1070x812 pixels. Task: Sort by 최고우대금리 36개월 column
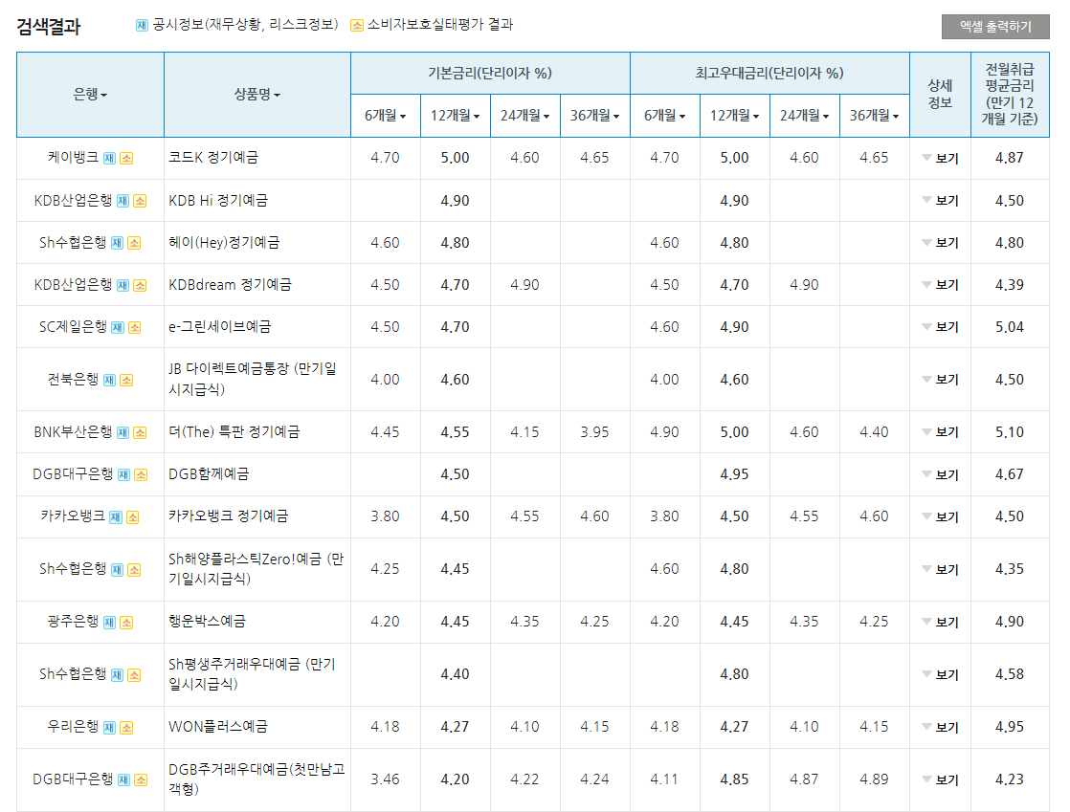[x=874, y=116]
